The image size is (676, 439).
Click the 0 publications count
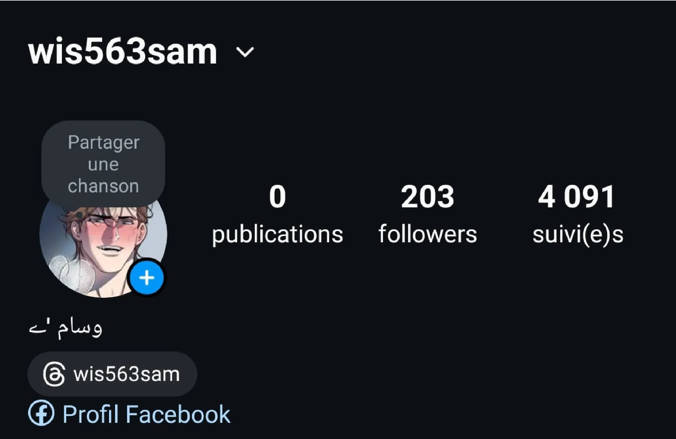(x=277, y=197)
